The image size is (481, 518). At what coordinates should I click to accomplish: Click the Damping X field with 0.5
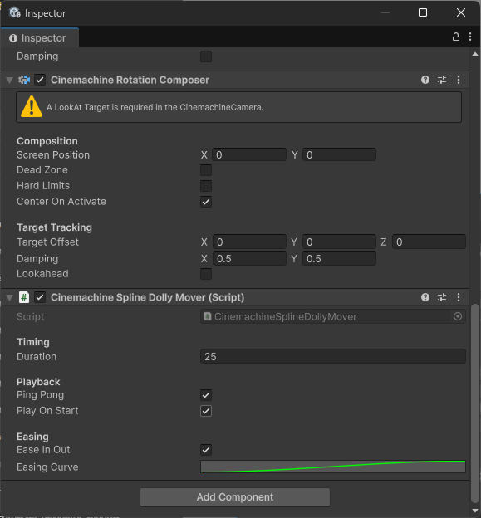click(x=249, y=258)
